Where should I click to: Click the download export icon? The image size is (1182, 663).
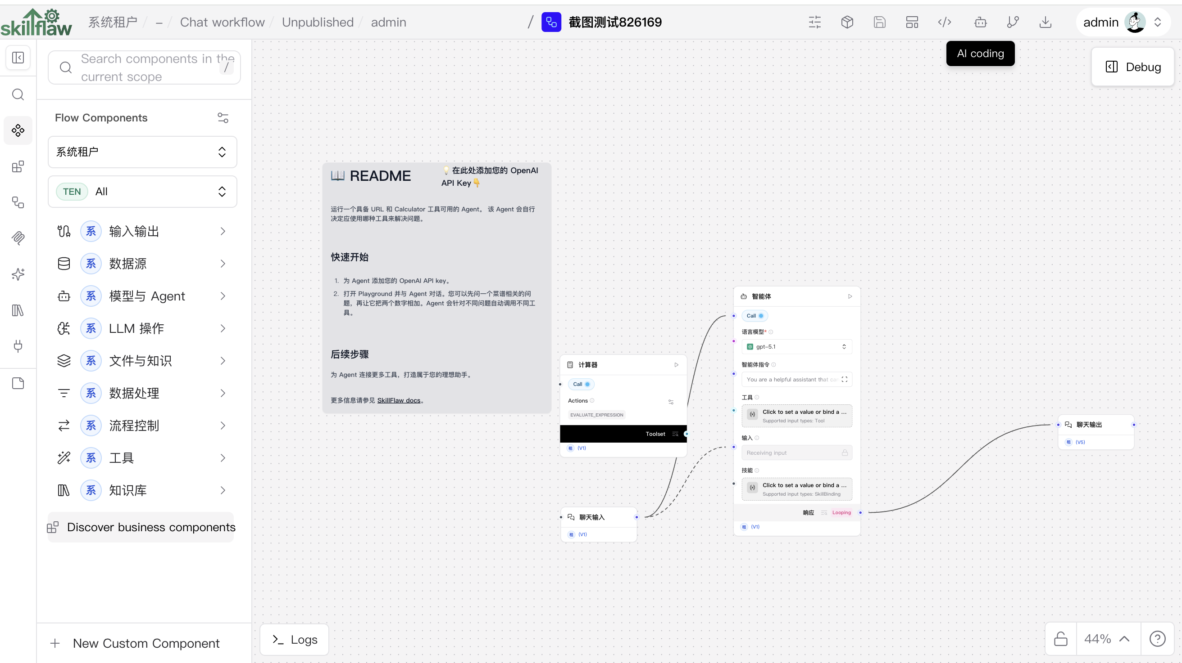tap(1045, 22)
